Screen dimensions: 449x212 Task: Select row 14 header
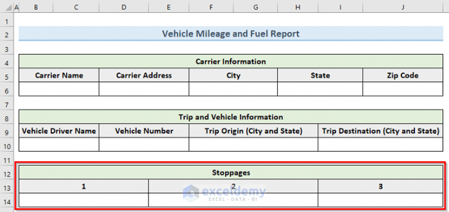7,200
